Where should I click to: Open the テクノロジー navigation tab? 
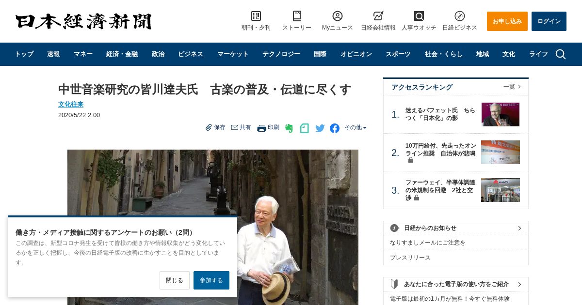(281, 54)
